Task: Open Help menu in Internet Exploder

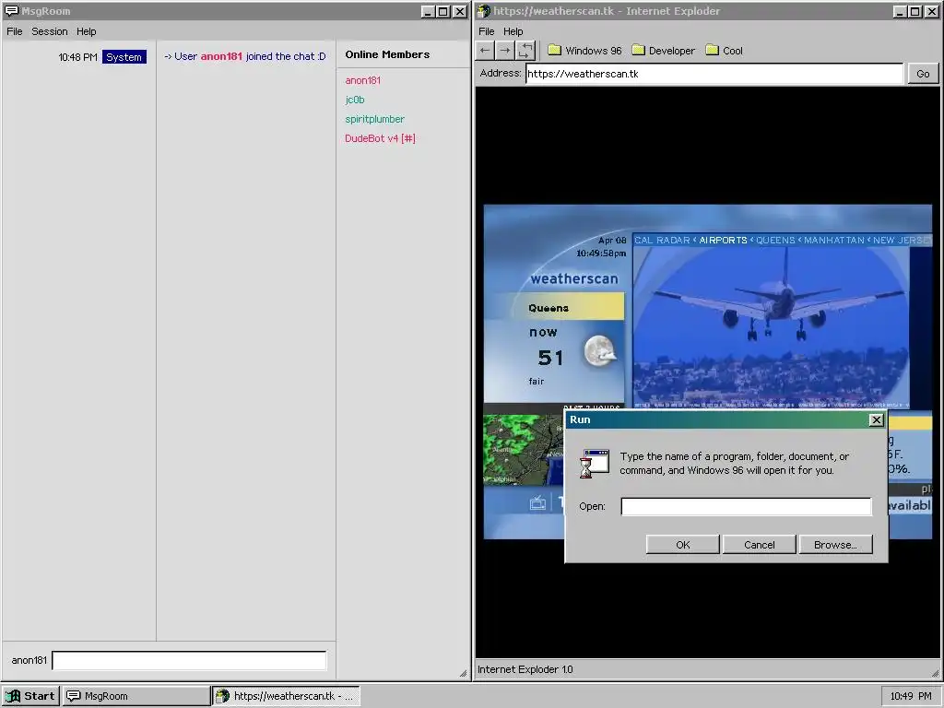Action: point(513,31)
